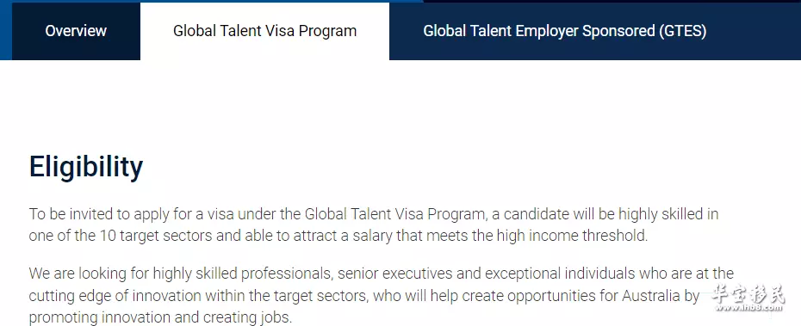Click the blue strip left of Overview tab
The width and height of the screenshot is (801, 326).
(x=6, y=31)
